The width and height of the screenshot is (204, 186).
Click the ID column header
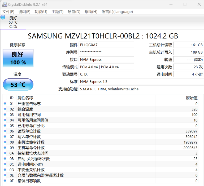[x=12, y=98]
